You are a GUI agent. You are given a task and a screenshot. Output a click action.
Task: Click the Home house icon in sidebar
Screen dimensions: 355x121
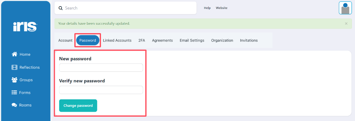click(x=15, y=54)
